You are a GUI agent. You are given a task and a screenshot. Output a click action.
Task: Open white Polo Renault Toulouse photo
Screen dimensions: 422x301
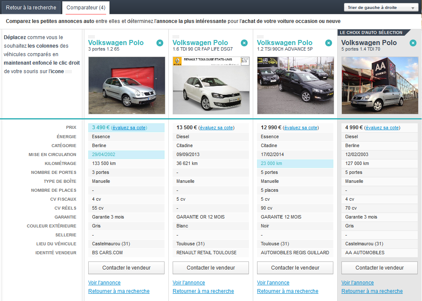point(211,85)
